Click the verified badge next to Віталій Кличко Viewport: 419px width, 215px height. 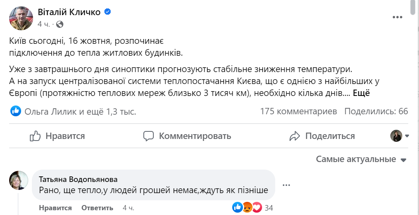[x=107, y=12]
